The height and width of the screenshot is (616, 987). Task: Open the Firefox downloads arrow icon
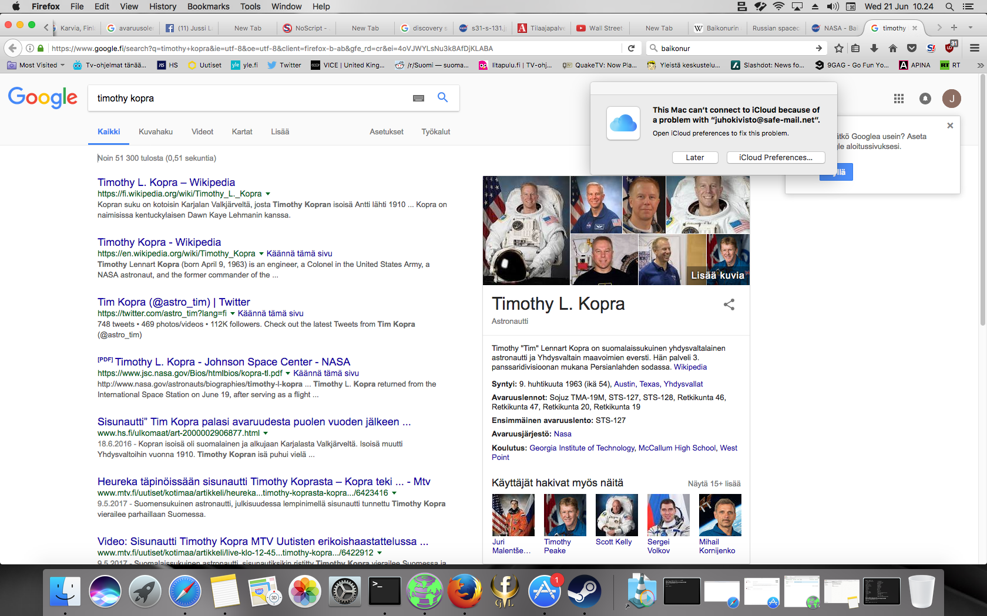(874, 48)
